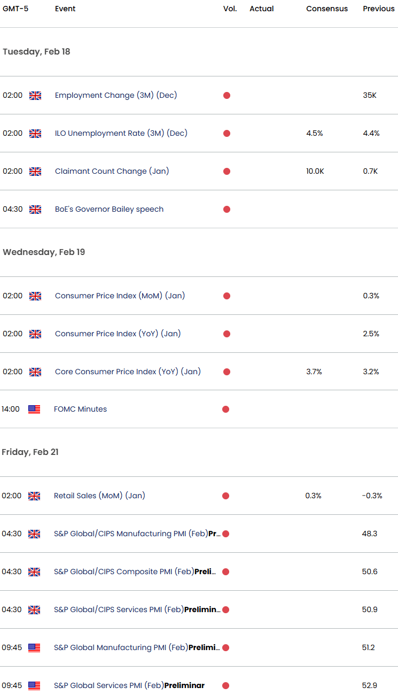Image resolution: width=398 pixels, height=695 pixels.
Task: Click the 02:00 time for Consumer Price Index (MoM)
Action: 13,296
